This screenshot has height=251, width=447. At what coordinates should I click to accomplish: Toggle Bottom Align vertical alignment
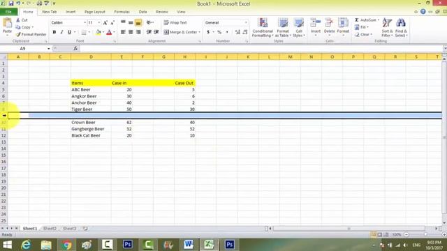tap(138, 22)
